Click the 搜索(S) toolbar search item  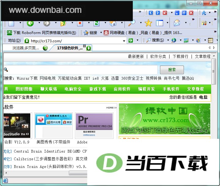tap(155, 40)
